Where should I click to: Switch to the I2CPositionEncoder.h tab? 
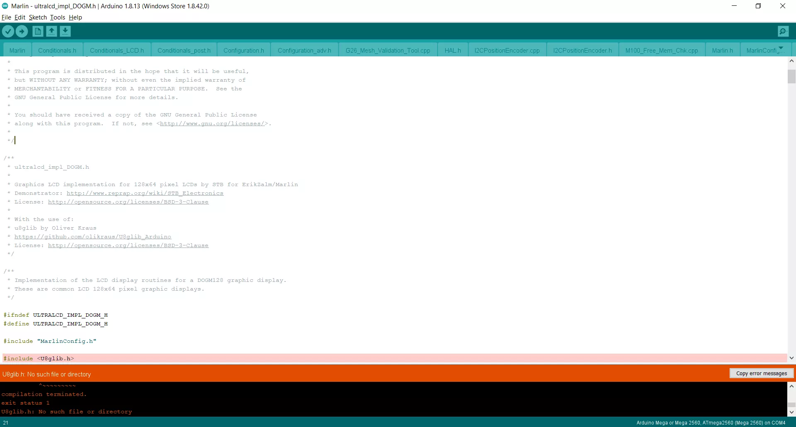[x=582, y=50]
